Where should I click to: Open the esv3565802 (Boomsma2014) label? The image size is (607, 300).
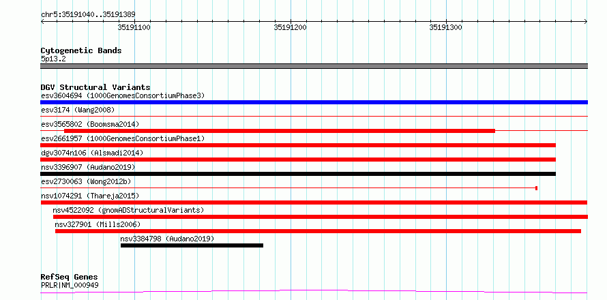tap(90, 124)
